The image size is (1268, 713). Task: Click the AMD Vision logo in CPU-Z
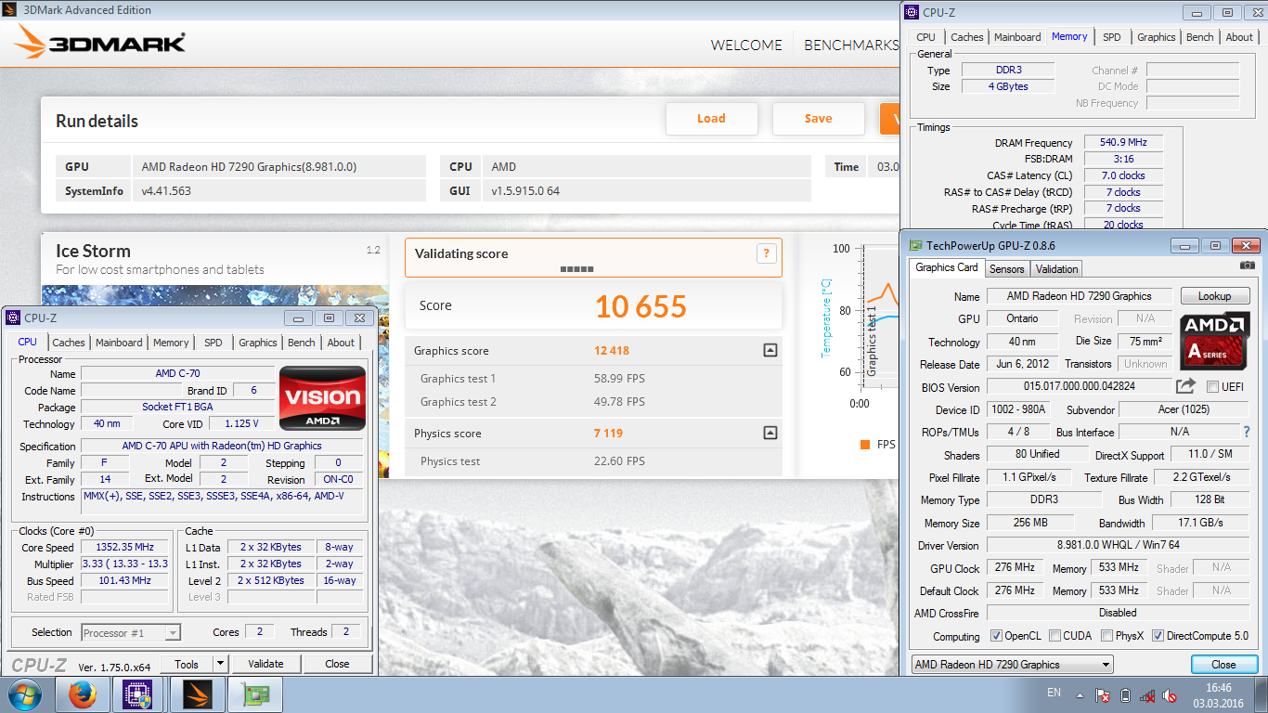point(322,400)
